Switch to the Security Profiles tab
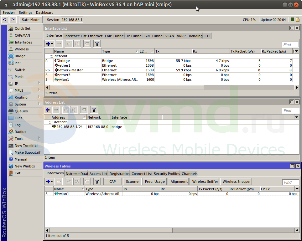 tap(167, 174)
